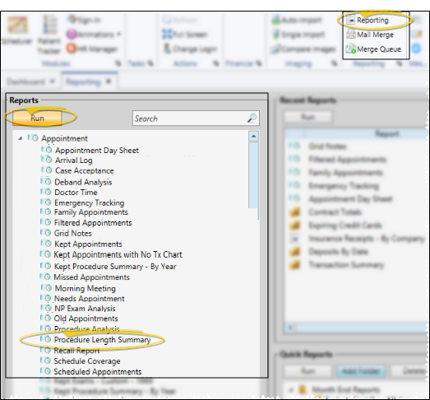Click the Schedule Coverage report icon
The width and height of the screenshot is (430, 400).
[x=45, y=360]
